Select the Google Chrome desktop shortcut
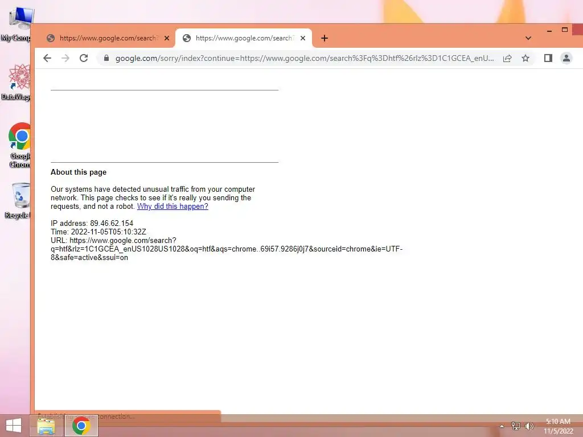Screen dimensions: 583x437 tap(19, 145)
